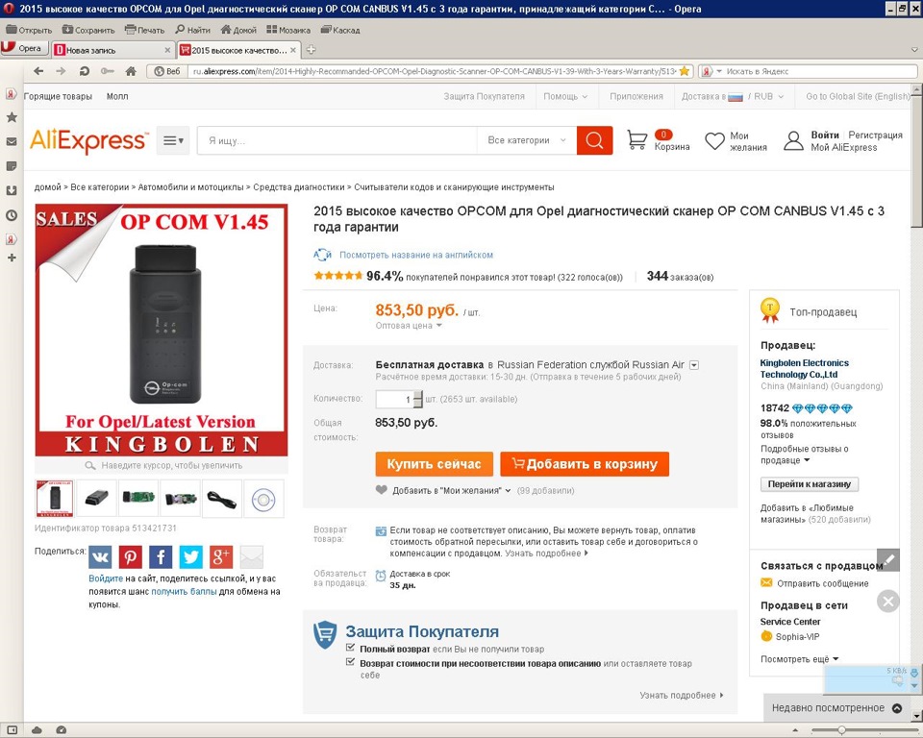The height and width of the screenshot is (738, 923).
Task: Share the product on VK
Action: pyautogui.click(x=100, y=556)
